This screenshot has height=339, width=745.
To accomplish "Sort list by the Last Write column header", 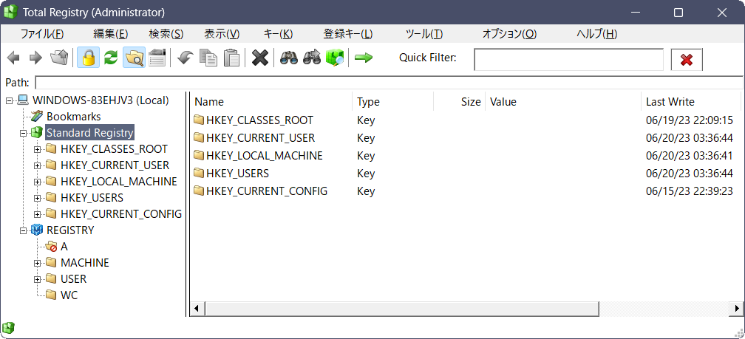I will [x=691, y=102].
